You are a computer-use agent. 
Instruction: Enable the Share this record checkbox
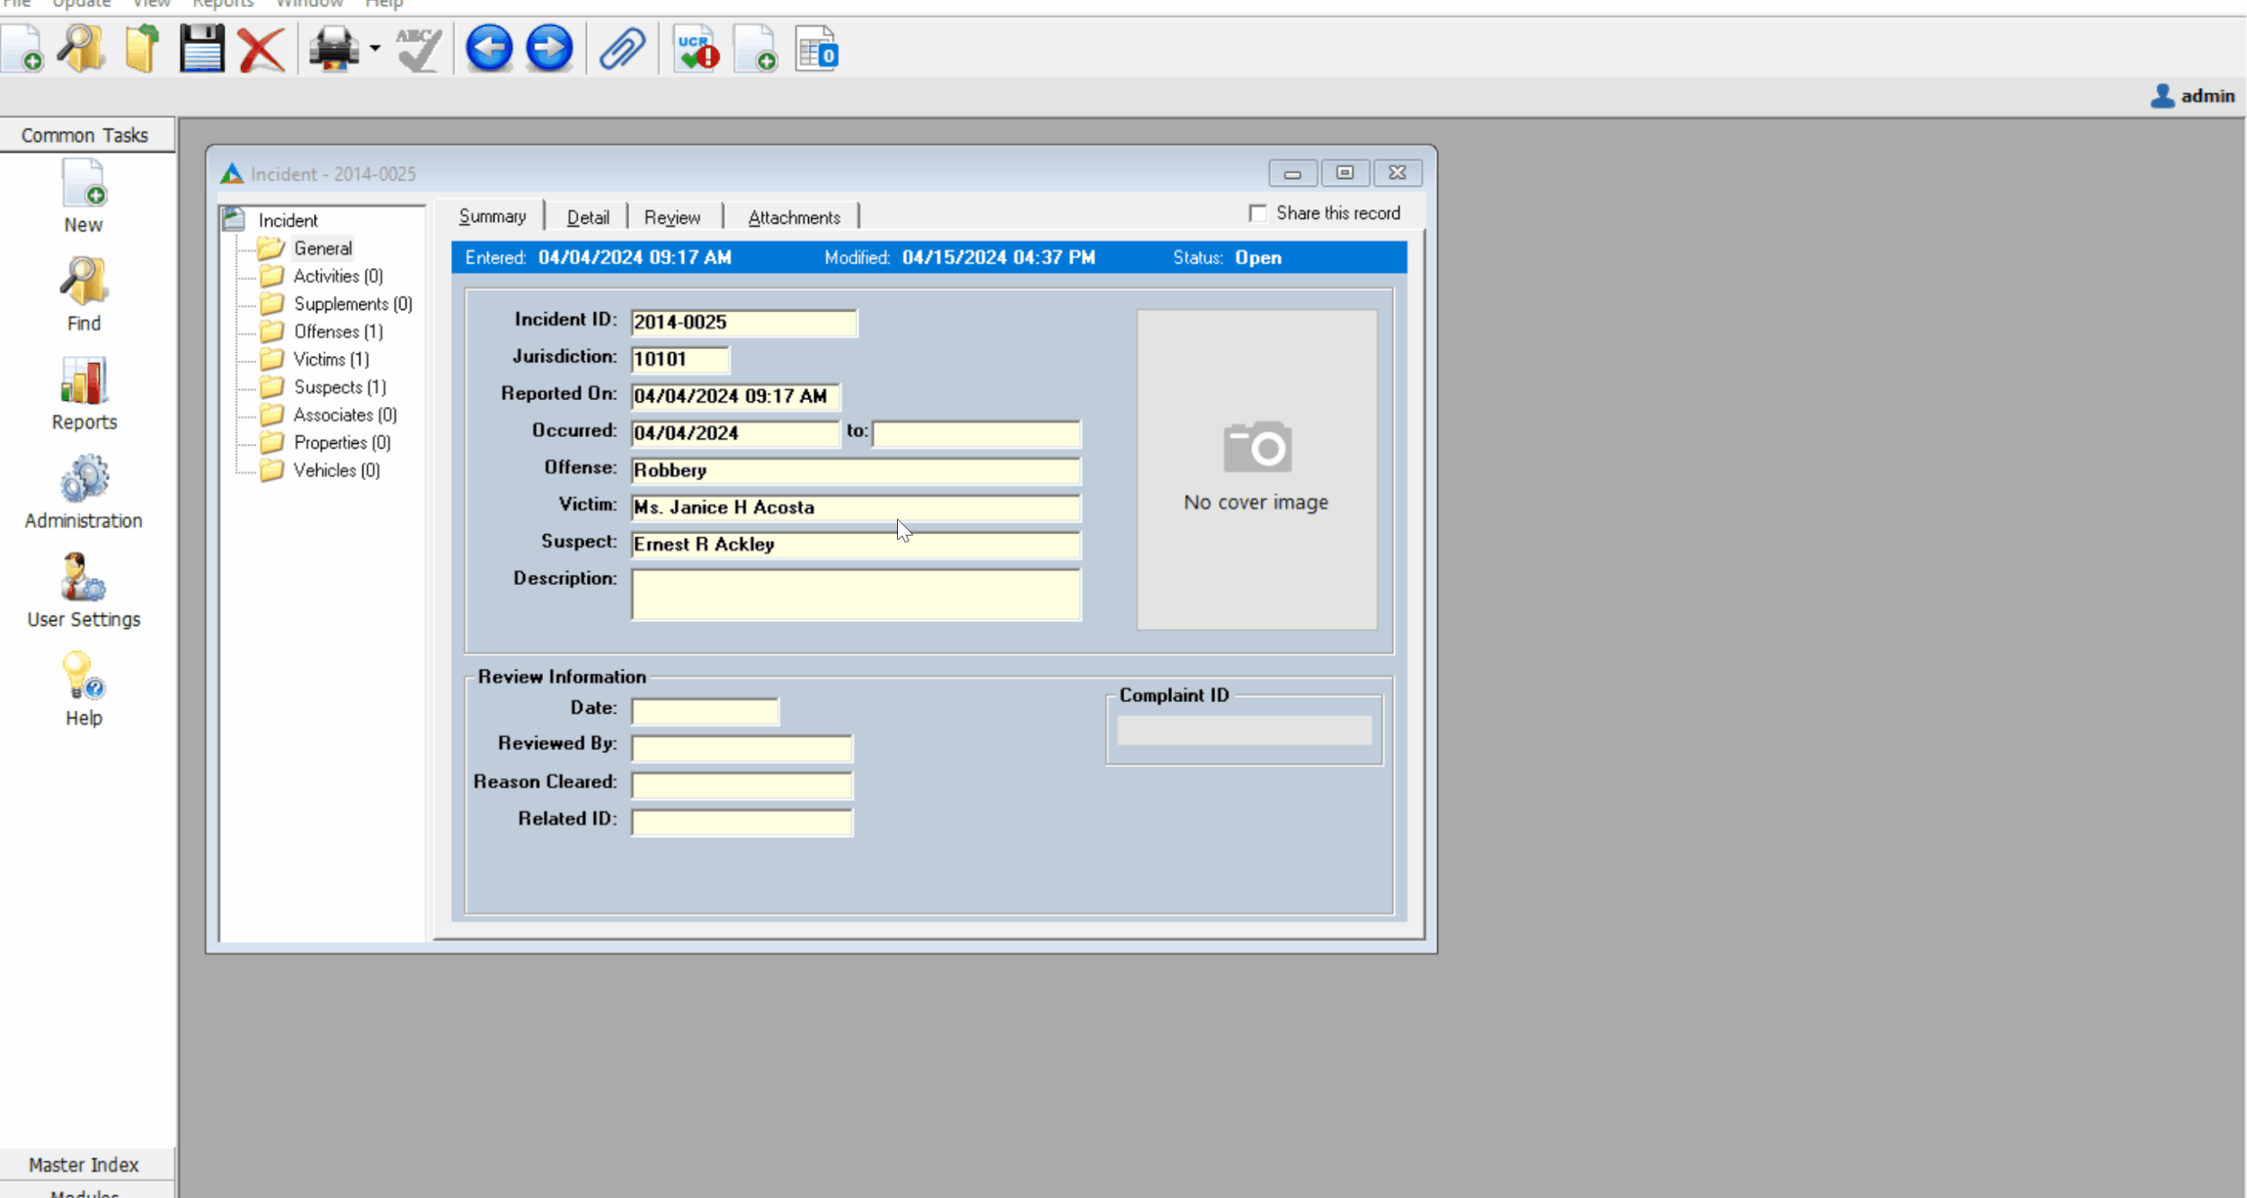[1257, 213]
